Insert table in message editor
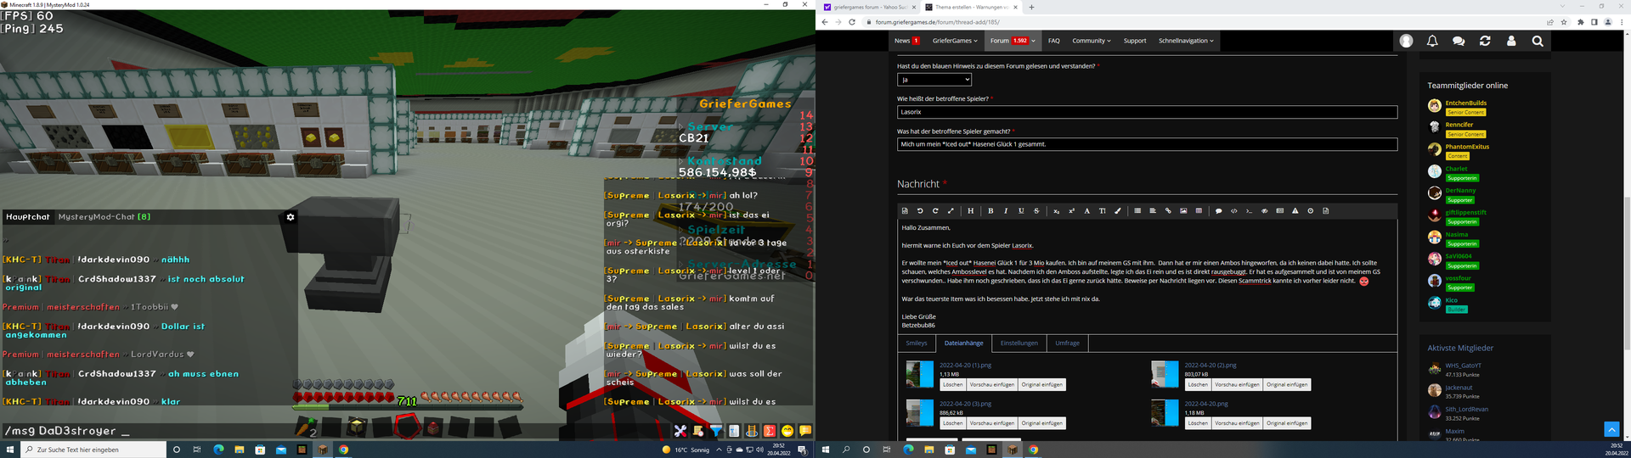Screen dimensions: 1631x458 (1199, 210)
